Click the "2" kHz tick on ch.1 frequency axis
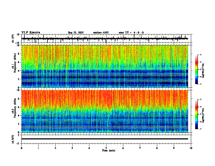215x166 pixels. coord(19,79)
